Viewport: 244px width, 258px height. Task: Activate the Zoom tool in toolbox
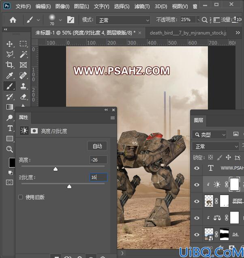(10, 149)
